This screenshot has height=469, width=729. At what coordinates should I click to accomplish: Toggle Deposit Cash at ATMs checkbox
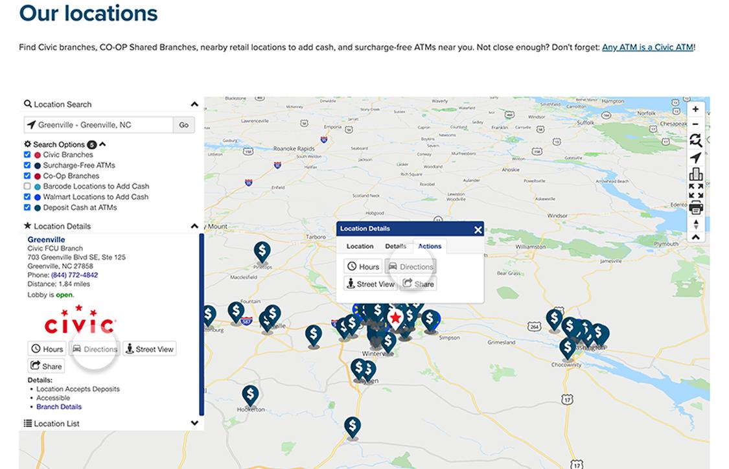pos(27,207)
